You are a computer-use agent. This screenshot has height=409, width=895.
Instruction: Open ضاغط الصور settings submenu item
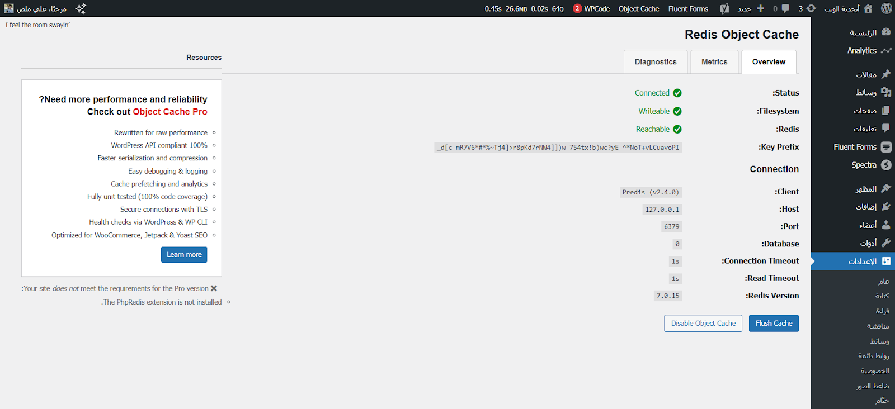873,386
